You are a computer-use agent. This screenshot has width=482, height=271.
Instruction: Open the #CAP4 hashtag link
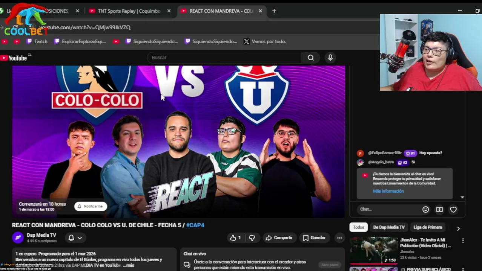click(195, 225)
